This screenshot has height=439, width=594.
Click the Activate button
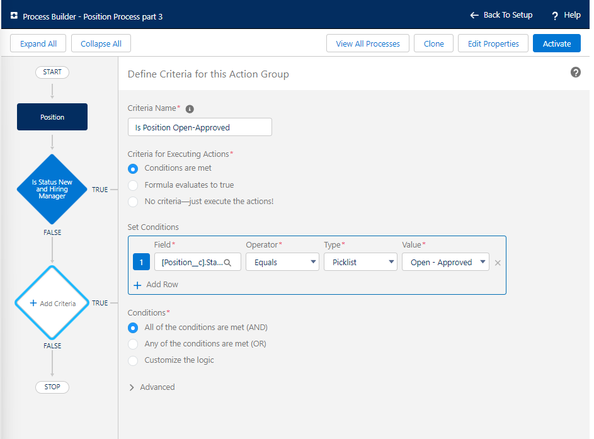tap(556, 43)
